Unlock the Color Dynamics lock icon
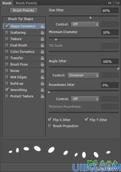Image resolution: width=121 pixels, height=172 pixels. (42, 52)
